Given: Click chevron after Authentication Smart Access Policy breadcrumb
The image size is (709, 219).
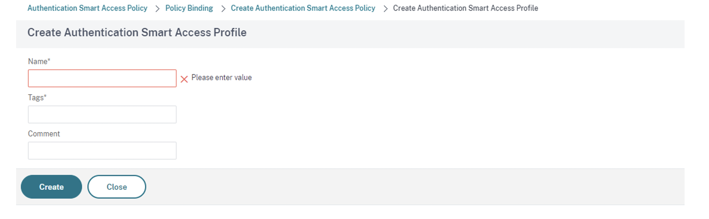Looking at the screenshot, I should coord(157,9).
